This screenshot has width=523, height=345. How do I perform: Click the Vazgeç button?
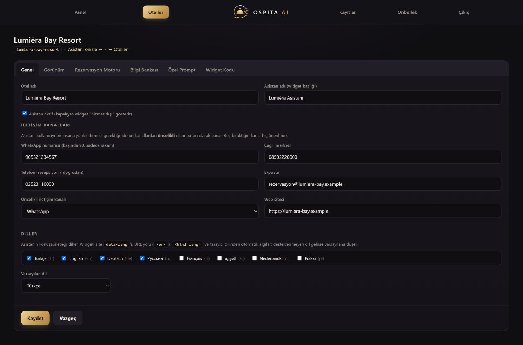(x=68, y=318)
